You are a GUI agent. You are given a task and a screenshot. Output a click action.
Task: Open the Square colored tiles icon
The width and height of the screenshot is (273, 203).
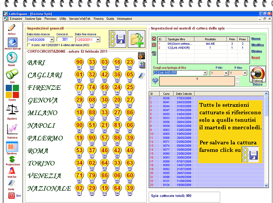pyautogui.click(x=12, y=91)
